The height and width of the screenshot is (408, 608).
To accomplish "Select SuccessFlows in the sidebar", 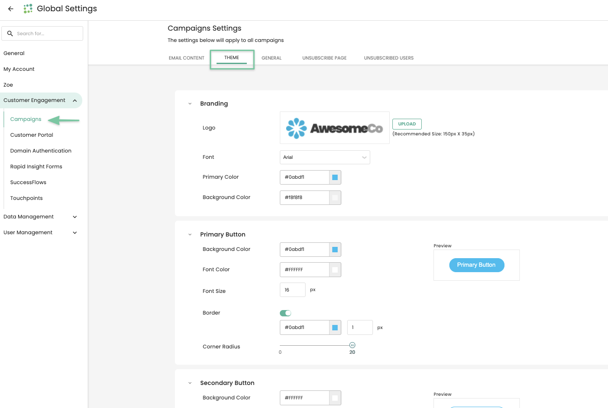I will 28,182.
